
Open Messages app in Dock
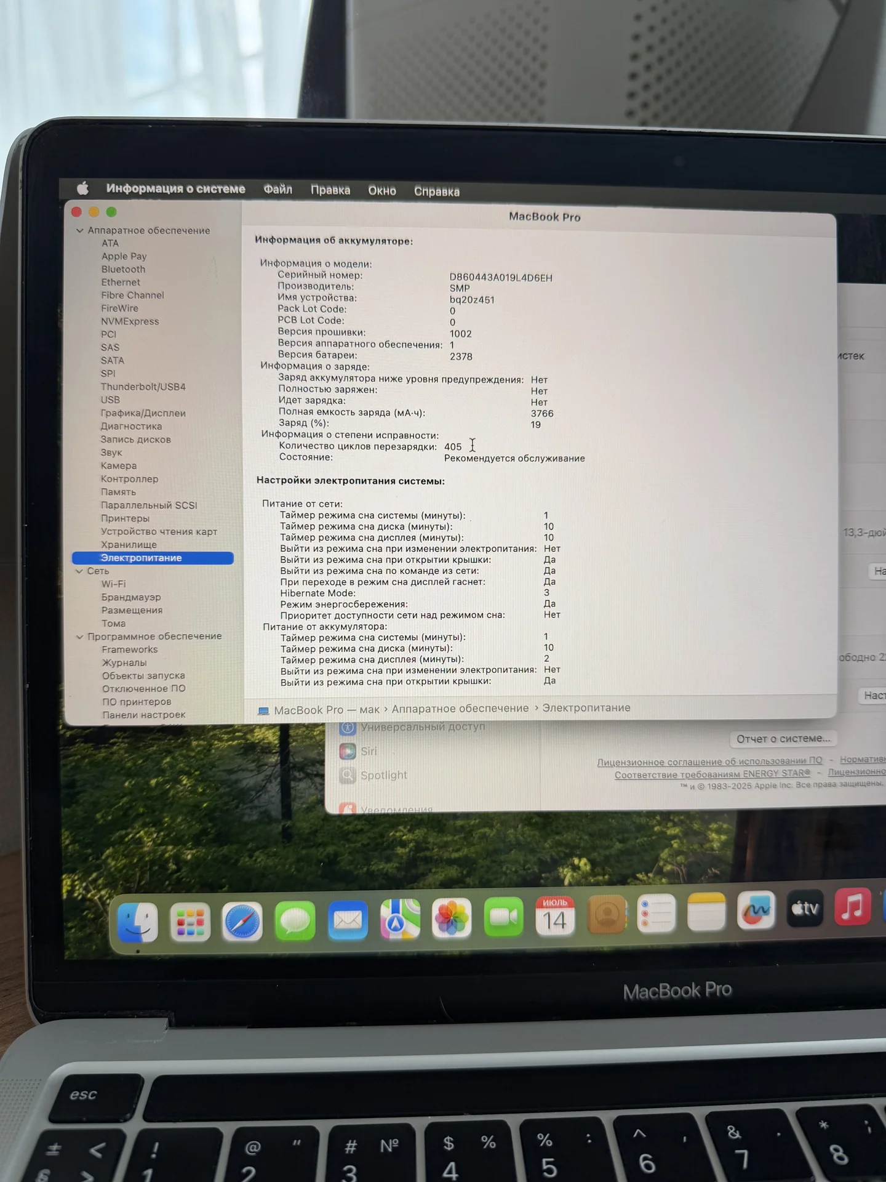click(x=295, y=920)
